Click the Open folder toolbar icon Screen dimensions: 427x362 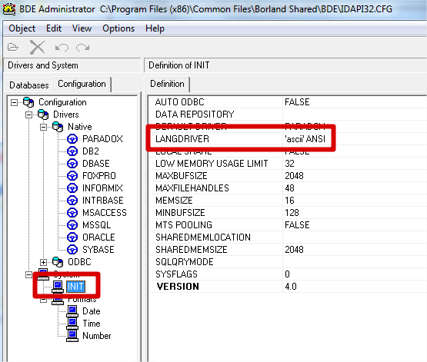pos(13,48)
